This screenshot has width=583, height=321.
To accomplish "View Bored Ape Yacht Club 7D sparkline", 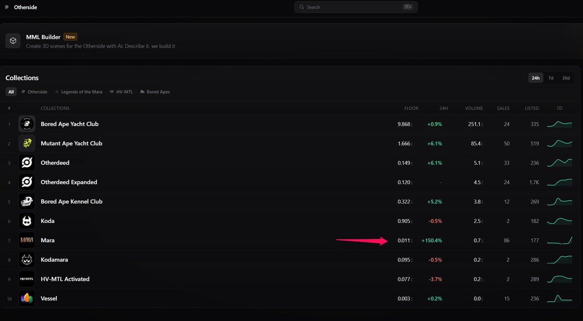I will point(560,124).
